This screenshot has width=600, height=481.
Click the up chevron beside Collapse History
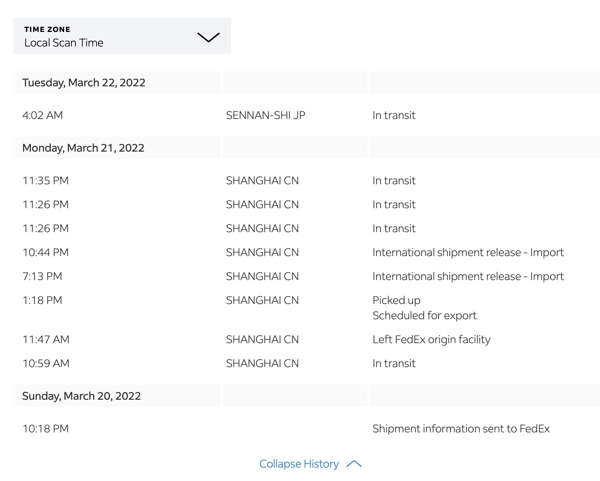tap(354, 464)
